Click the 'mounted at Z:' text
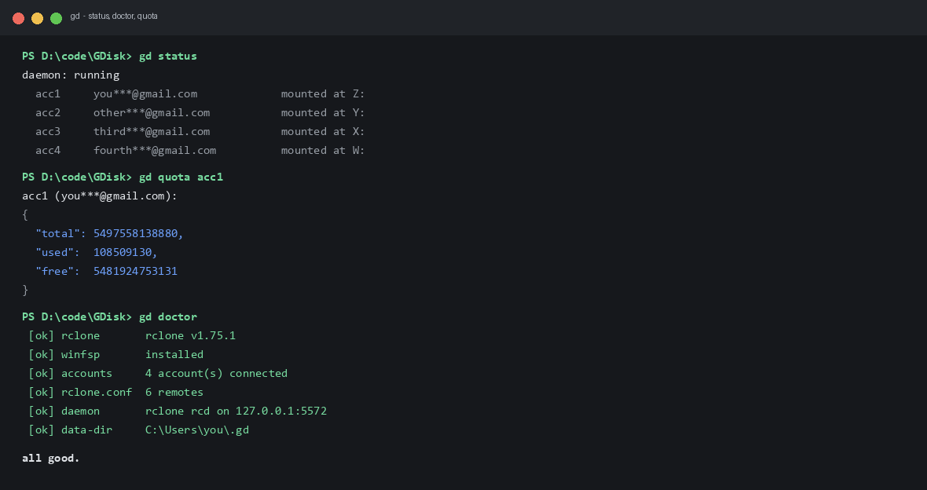The image size is (927, 490). [323, 94]
